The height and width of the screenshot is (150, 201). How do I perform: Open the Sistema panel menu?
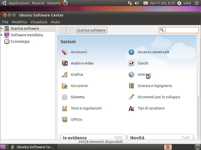tap(54, 3)
